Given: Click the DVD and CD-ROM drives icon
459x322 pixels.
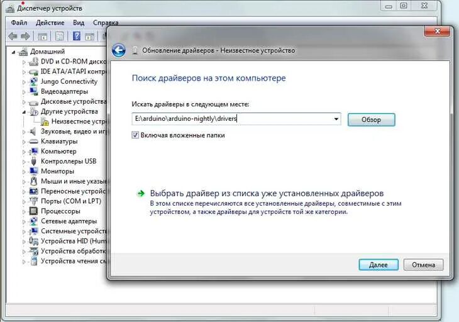Looking at the screenshot, I should click(34, 62).
